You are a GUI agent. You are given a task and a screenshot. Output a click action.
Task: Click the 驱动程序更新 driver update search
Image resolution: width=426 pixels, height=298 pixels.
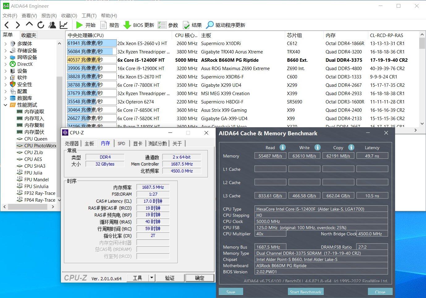click(226, 25)
